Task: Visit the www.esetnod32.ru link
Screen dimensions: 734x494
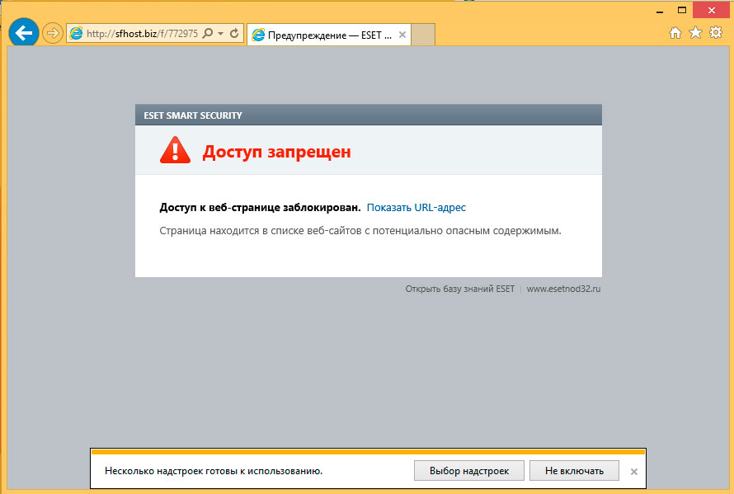Action: coord(563,289)
